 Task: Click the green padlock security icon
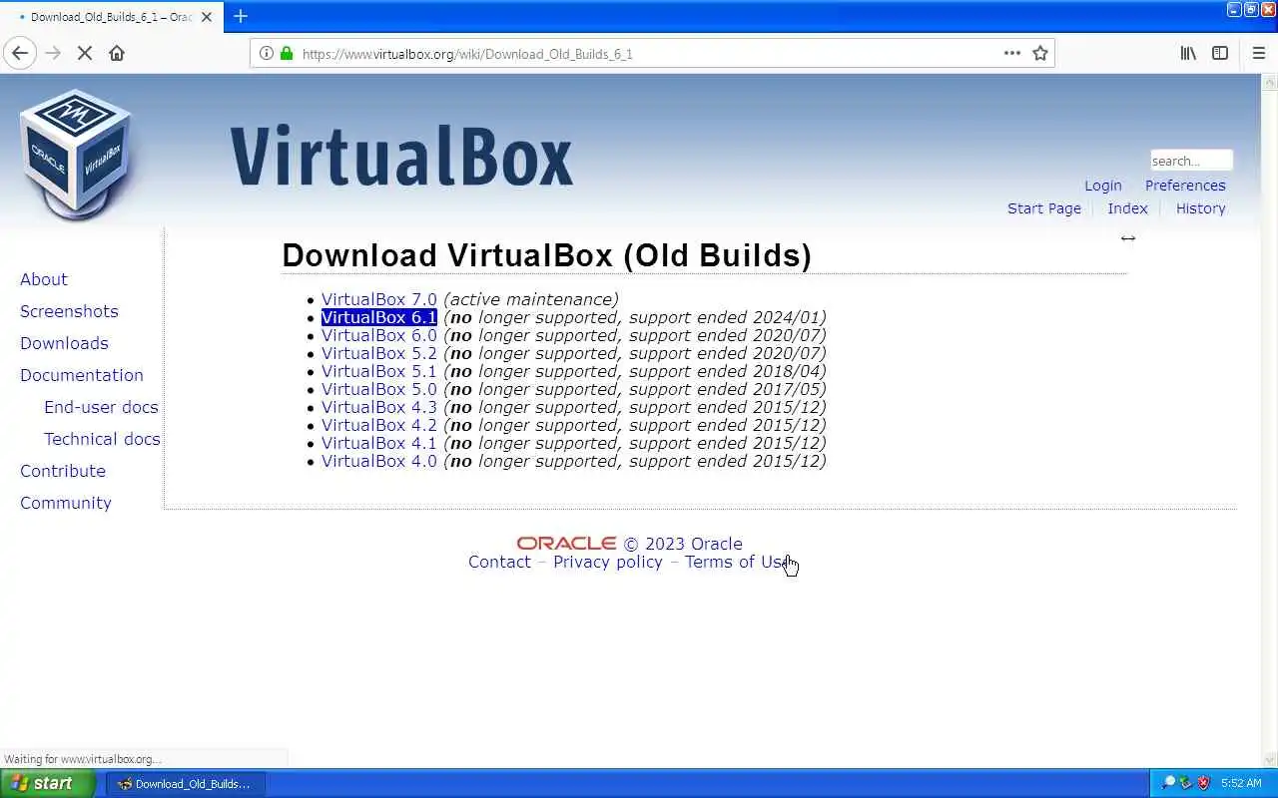coord(287,53)
